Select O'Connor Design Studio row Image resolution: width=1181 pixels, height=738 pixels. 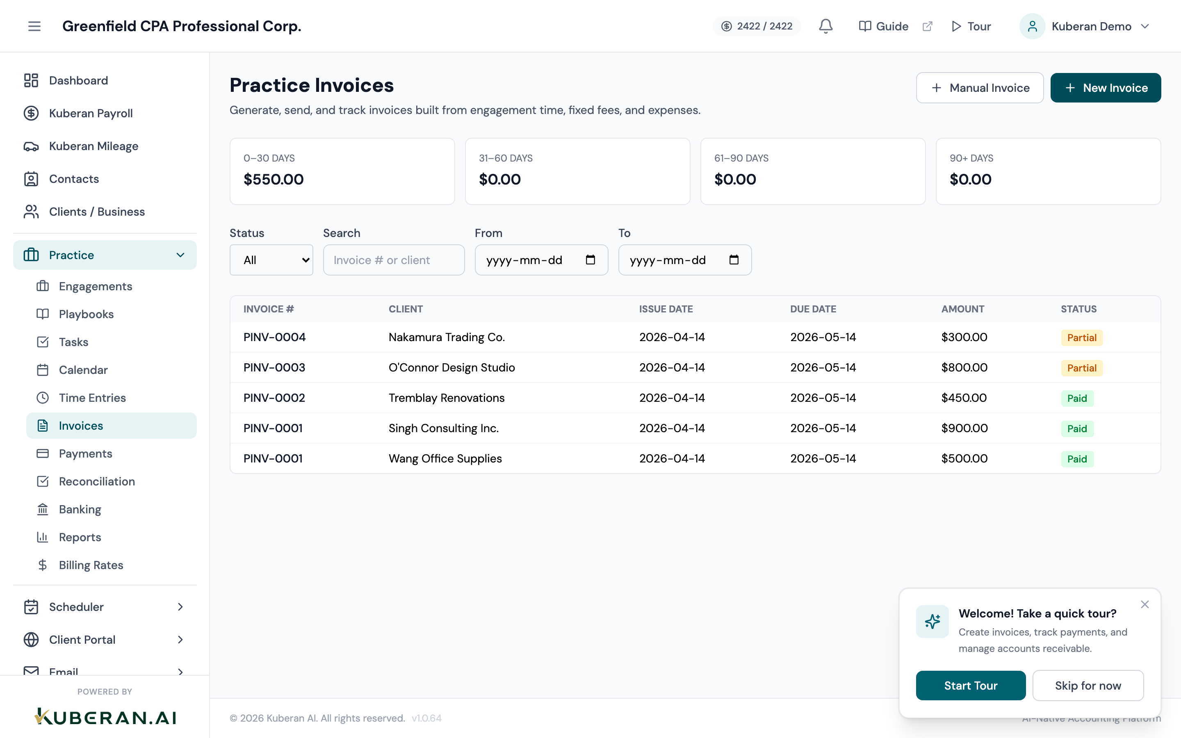(695, 367)
